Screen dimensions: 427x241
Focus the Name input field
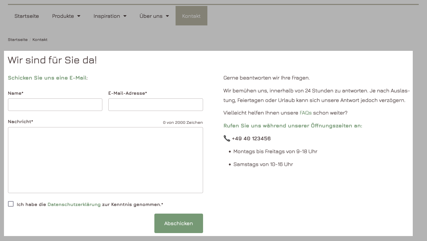tap(55, 105)
